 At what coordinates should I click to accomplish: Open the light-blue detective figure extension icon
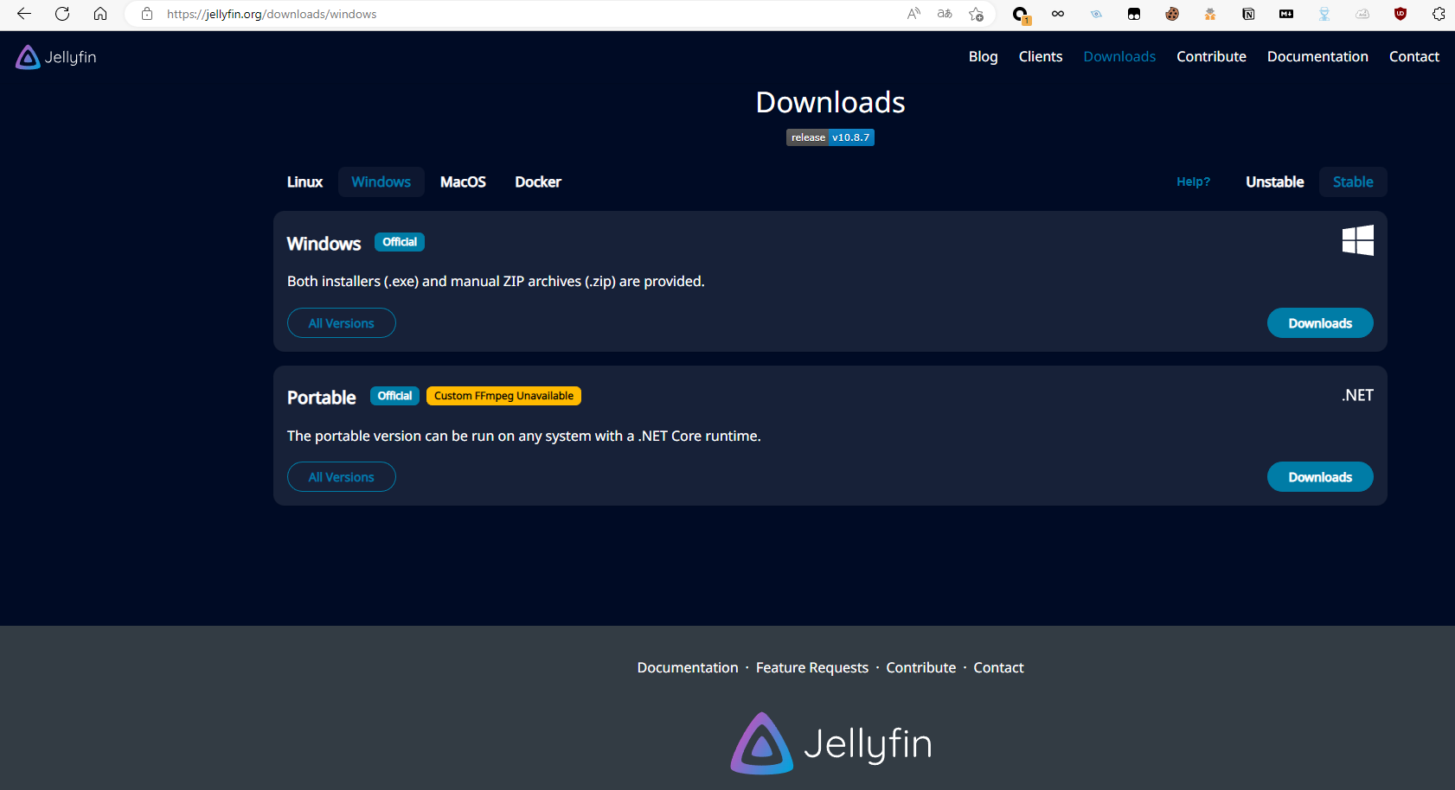(1324, 14)
